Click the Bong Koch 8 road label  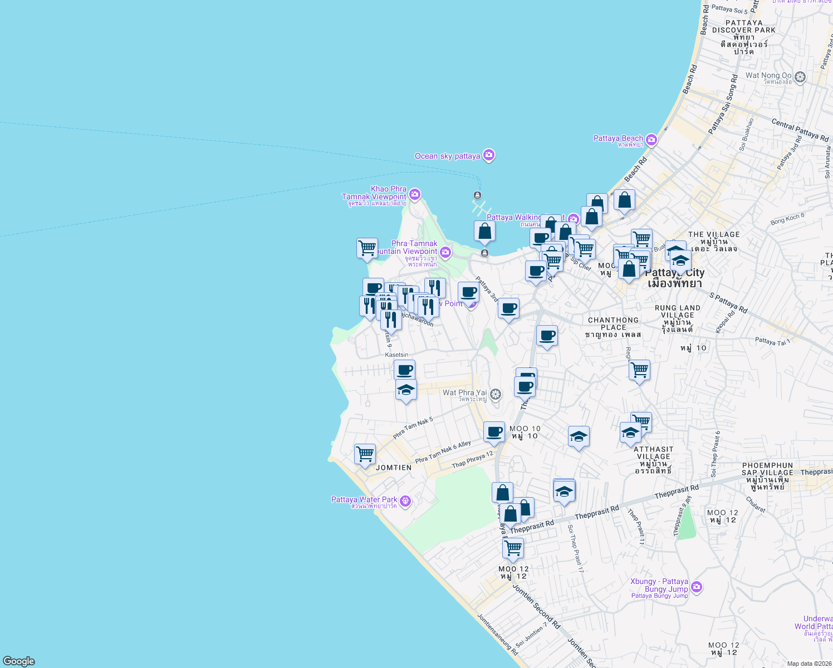pyautogui.click(x=787, y=219)
